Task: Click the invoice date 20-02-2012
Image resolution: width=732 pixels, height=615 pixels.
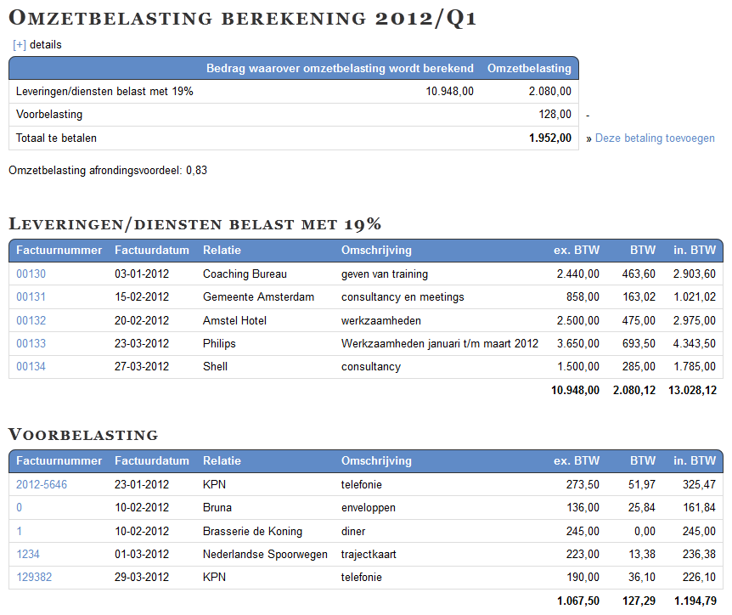Action: [x=142, y=321]
